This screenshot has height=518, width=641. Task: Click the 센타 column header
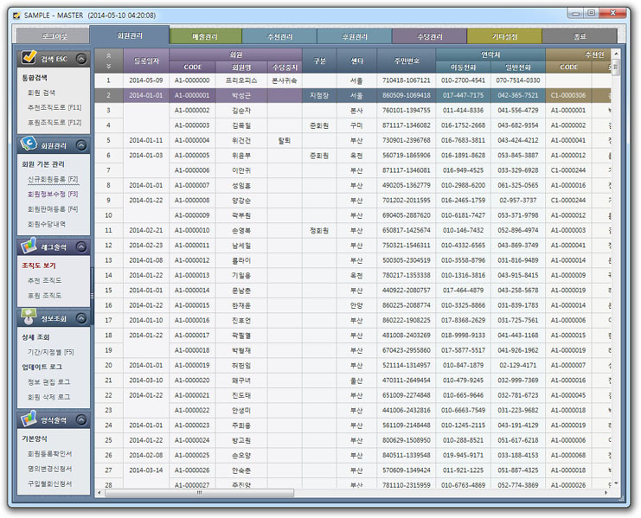coord(357,61)
